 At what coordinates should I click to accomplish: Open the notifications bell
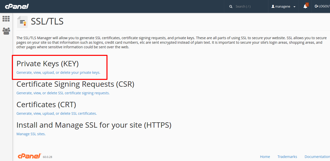click(x=305, y=6)
